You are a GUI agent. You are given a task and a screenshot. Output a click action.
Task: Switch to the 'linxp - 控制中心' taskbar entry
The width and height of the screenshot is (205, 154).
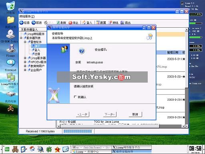point(91,152)
